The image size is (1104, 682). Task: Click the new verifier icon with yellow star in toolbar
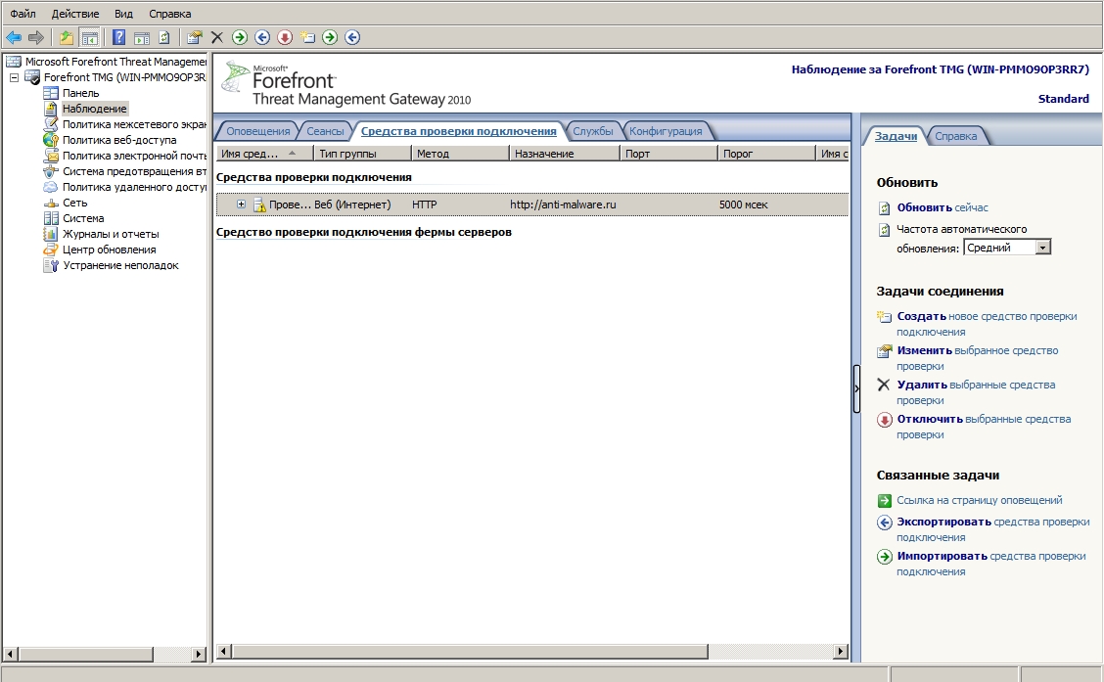(307, 37)
